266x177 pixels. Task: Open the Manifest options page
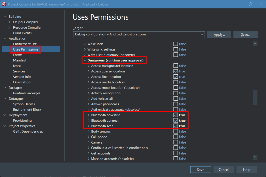coord(20,60)
